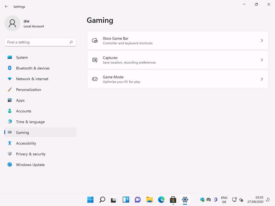The height and width of the screenshot is (206, 275).
Task: Select System in the sidebar
Action: [x=40, y=57]
